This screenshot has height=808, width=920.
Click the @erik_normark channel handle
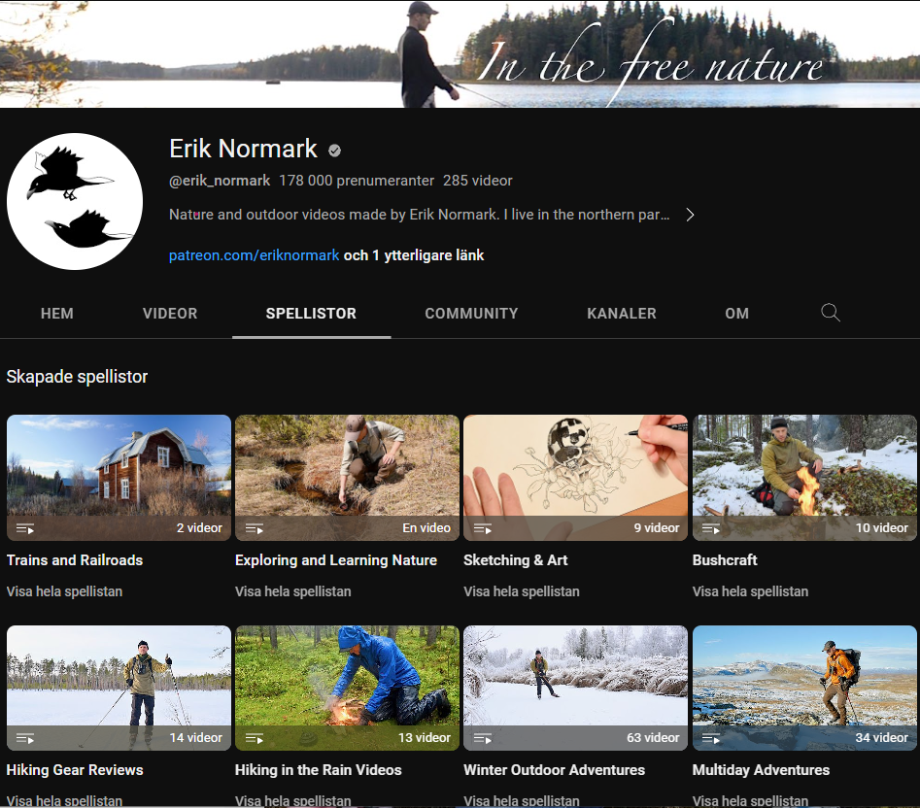point(220,181)
